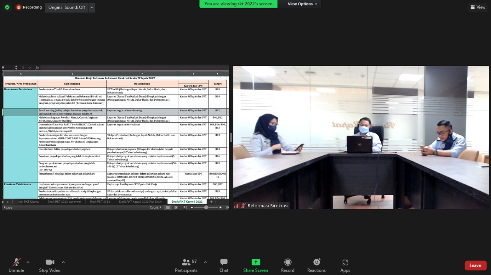Toggle the Original Sound: Off button

click(x=67, y=7)
